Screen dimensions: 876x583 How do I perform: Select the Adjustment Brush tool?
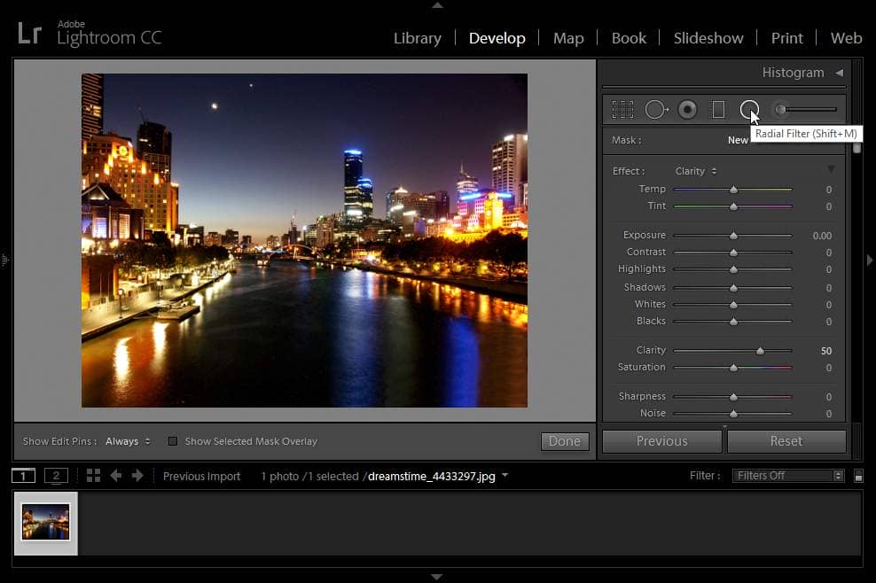[804, 110]
